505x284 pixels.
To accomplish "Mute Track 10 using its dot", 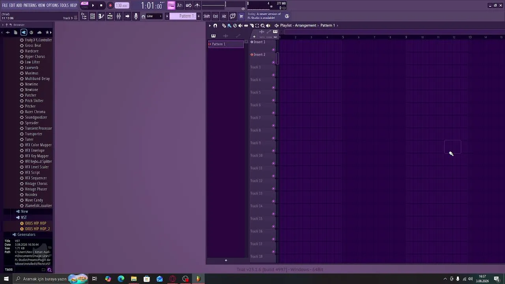I will [273, 163].
